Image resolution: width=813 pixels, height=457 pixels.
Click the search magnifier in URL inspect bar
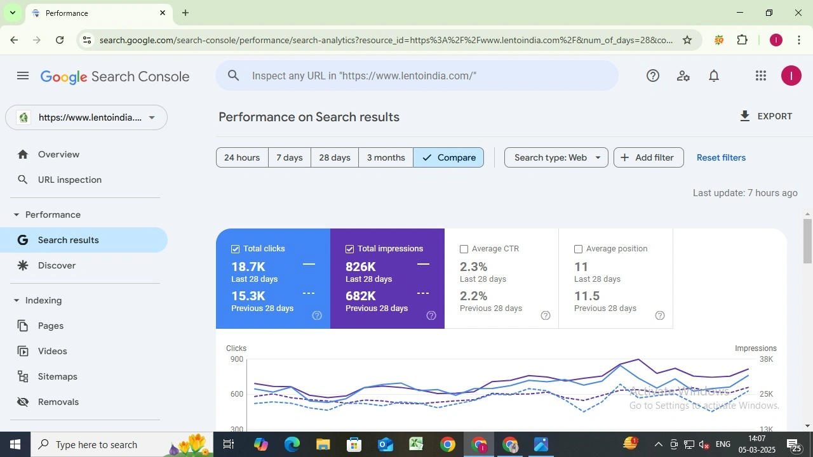click(x=234, y=76)
